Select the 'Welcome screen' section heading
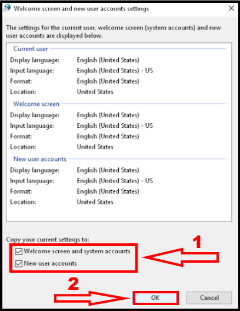The width and height of the screenshot is (240, 311). click(x=36, y=104)
